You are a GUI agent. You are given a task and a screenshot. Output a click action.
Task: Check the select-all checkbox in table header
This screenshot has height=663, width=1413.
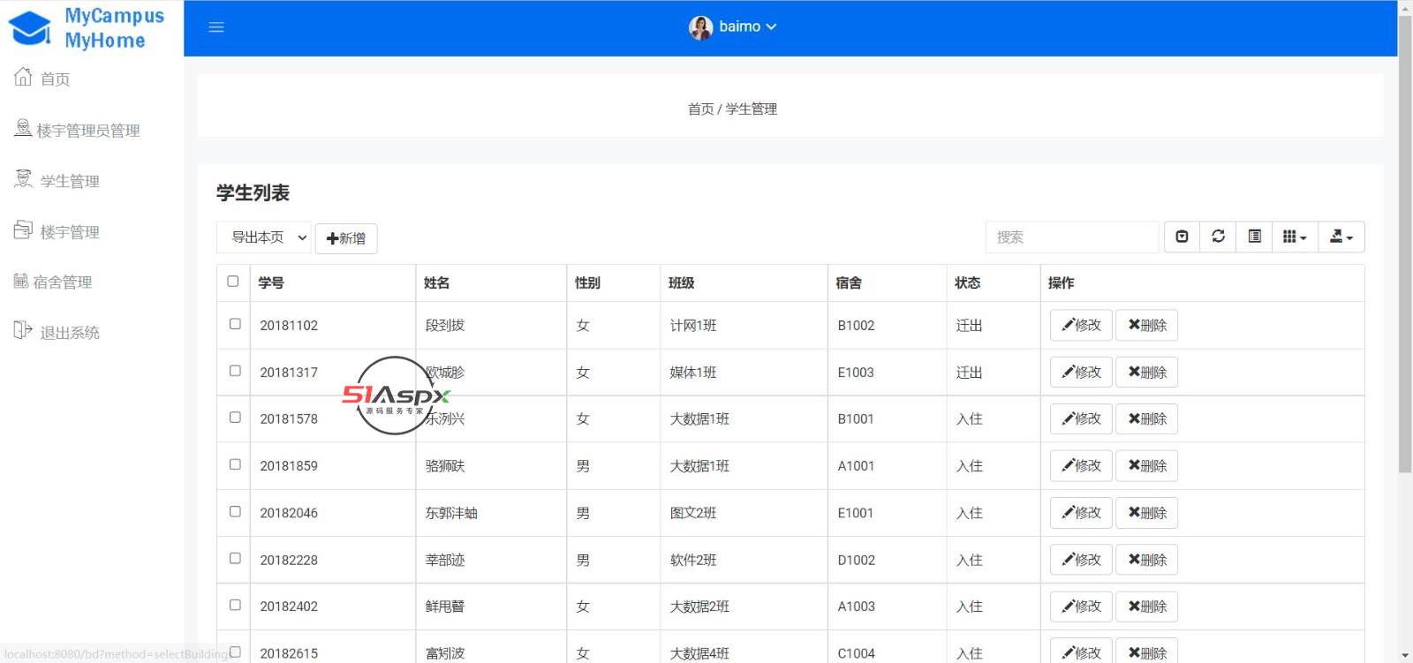click(233, 282)
